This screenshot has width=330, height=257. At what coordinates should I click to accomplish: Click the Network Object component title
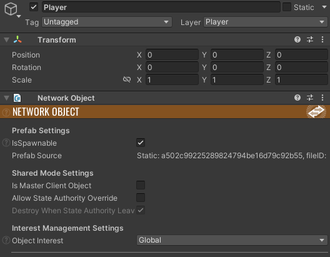coord(66,98)
